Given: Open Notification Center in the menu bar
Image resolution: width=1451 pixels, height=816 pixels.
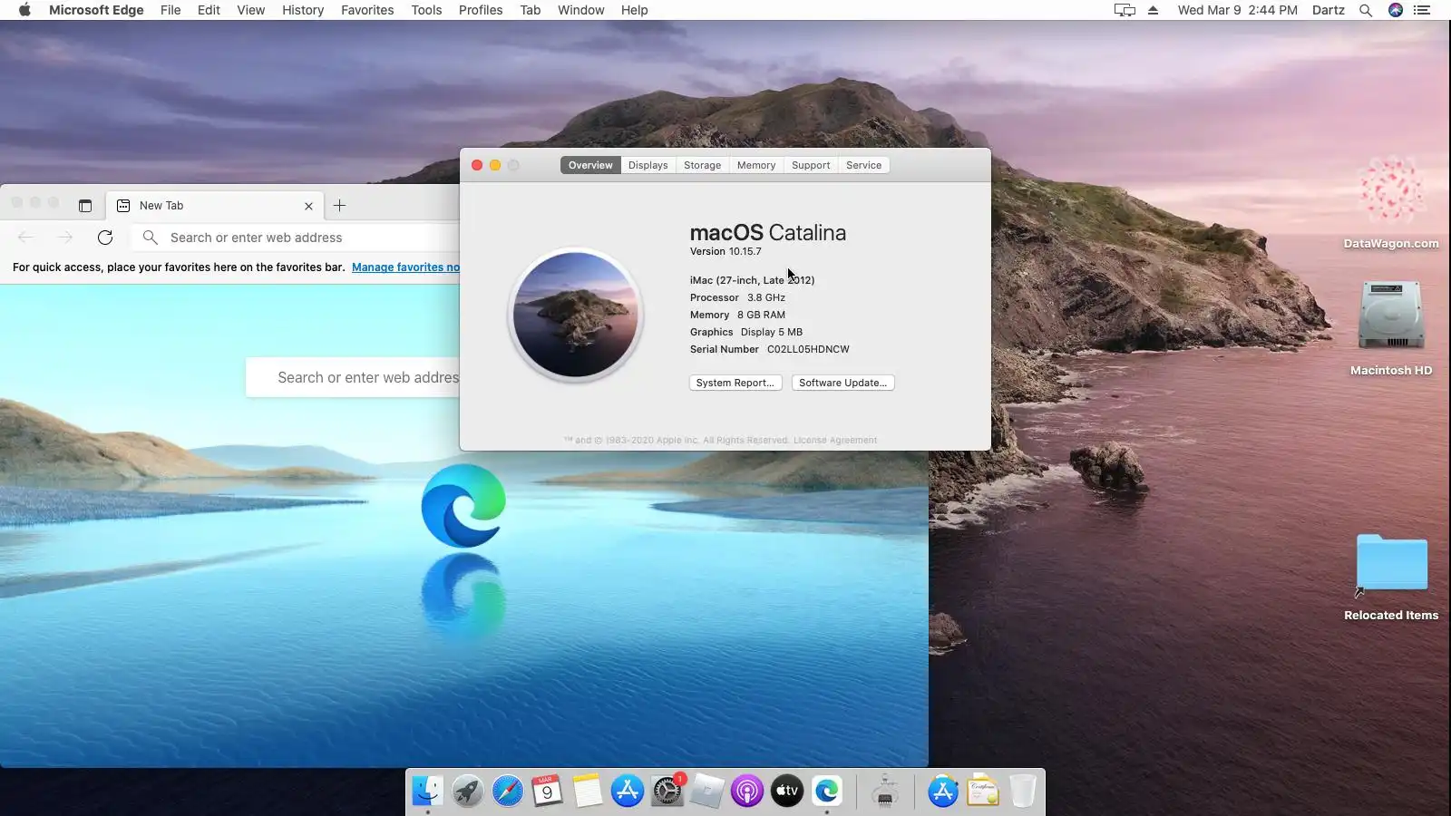Looking at the screenshot, I should click(1422, 10).
